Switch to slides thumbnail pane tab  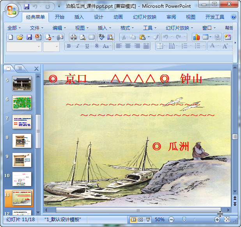tap(9, 68)
